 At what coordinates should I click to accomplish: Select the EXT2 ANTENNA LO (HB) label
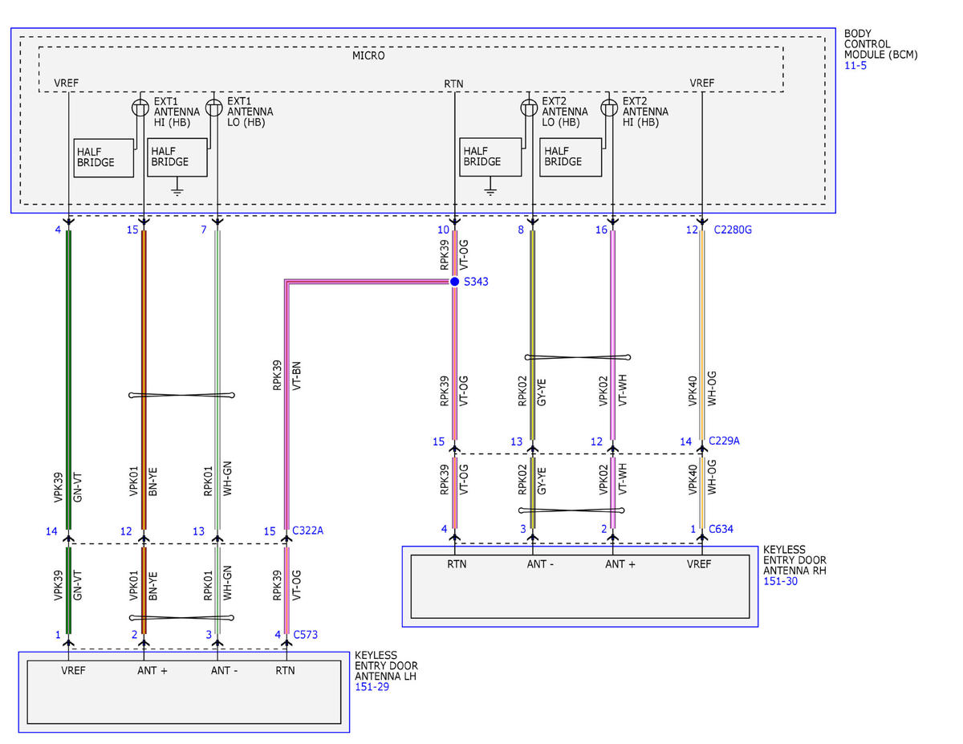(x=564, y=112)
